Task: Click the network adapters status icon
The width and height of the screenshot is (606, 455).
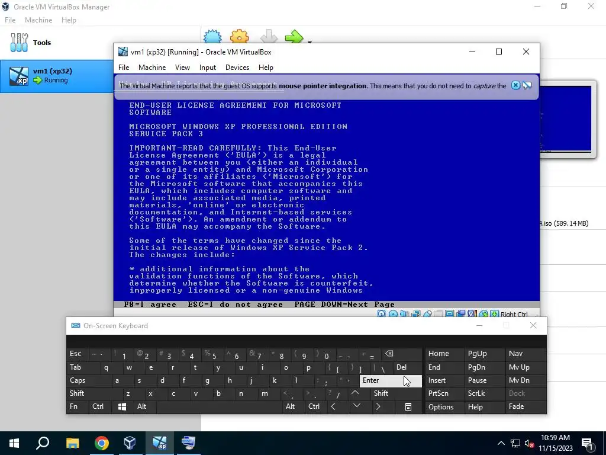Action: coord(416,314)
